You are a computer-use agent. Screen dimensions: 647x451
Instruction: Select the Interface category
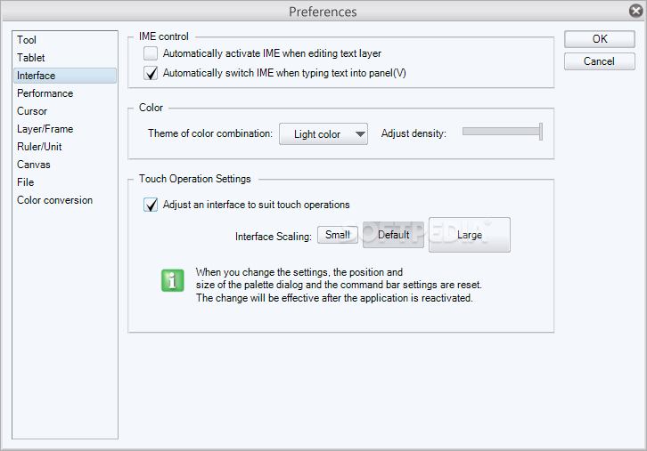[65, 76]
